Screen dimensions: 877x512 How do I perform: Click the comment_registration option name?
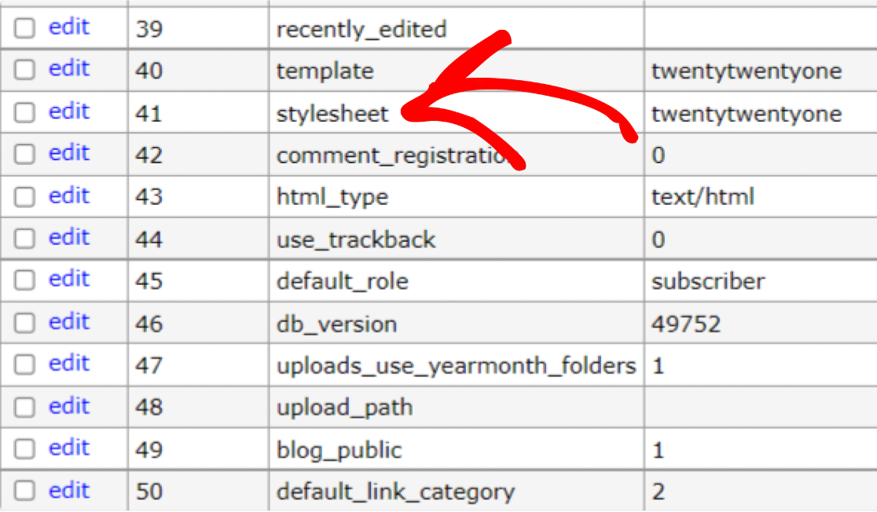[x=398, y=156]
